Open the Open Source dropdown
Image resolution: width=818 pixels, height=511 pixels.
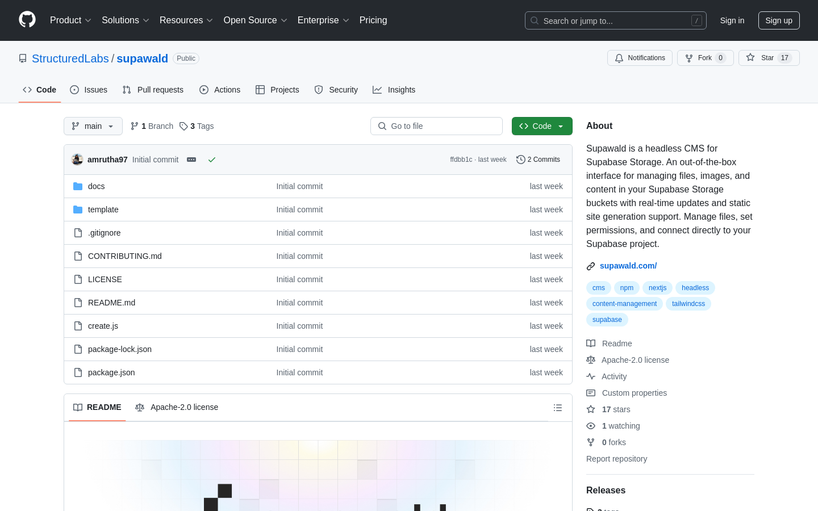click(256, 20)
